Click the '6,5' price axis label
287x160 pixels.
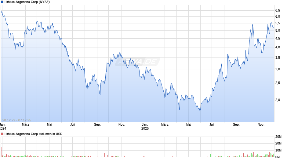point(278,11)
